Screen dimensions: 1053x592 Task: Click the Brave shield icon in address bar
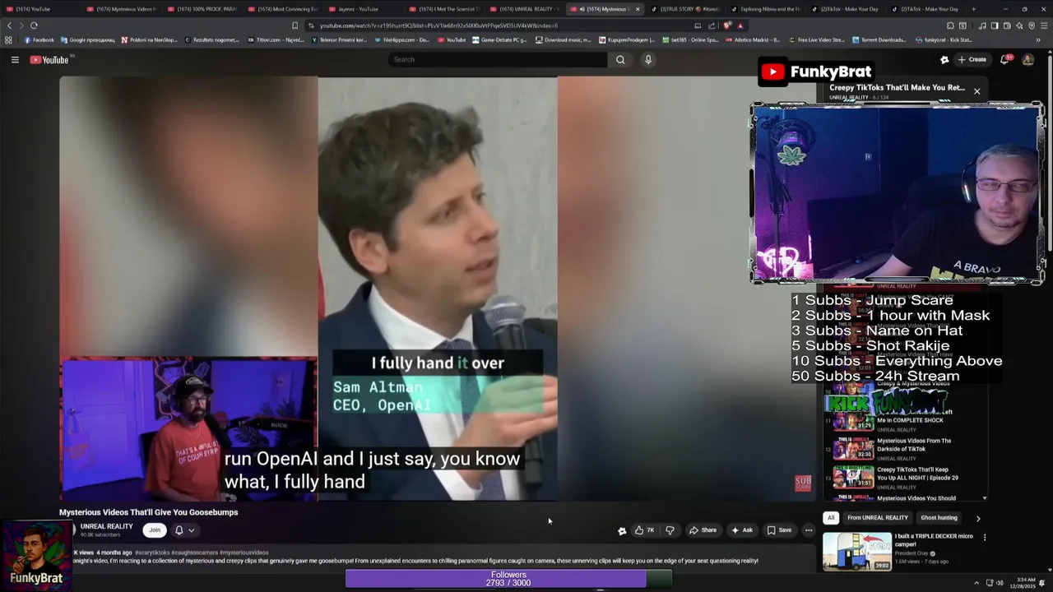(x=727, y=25)
